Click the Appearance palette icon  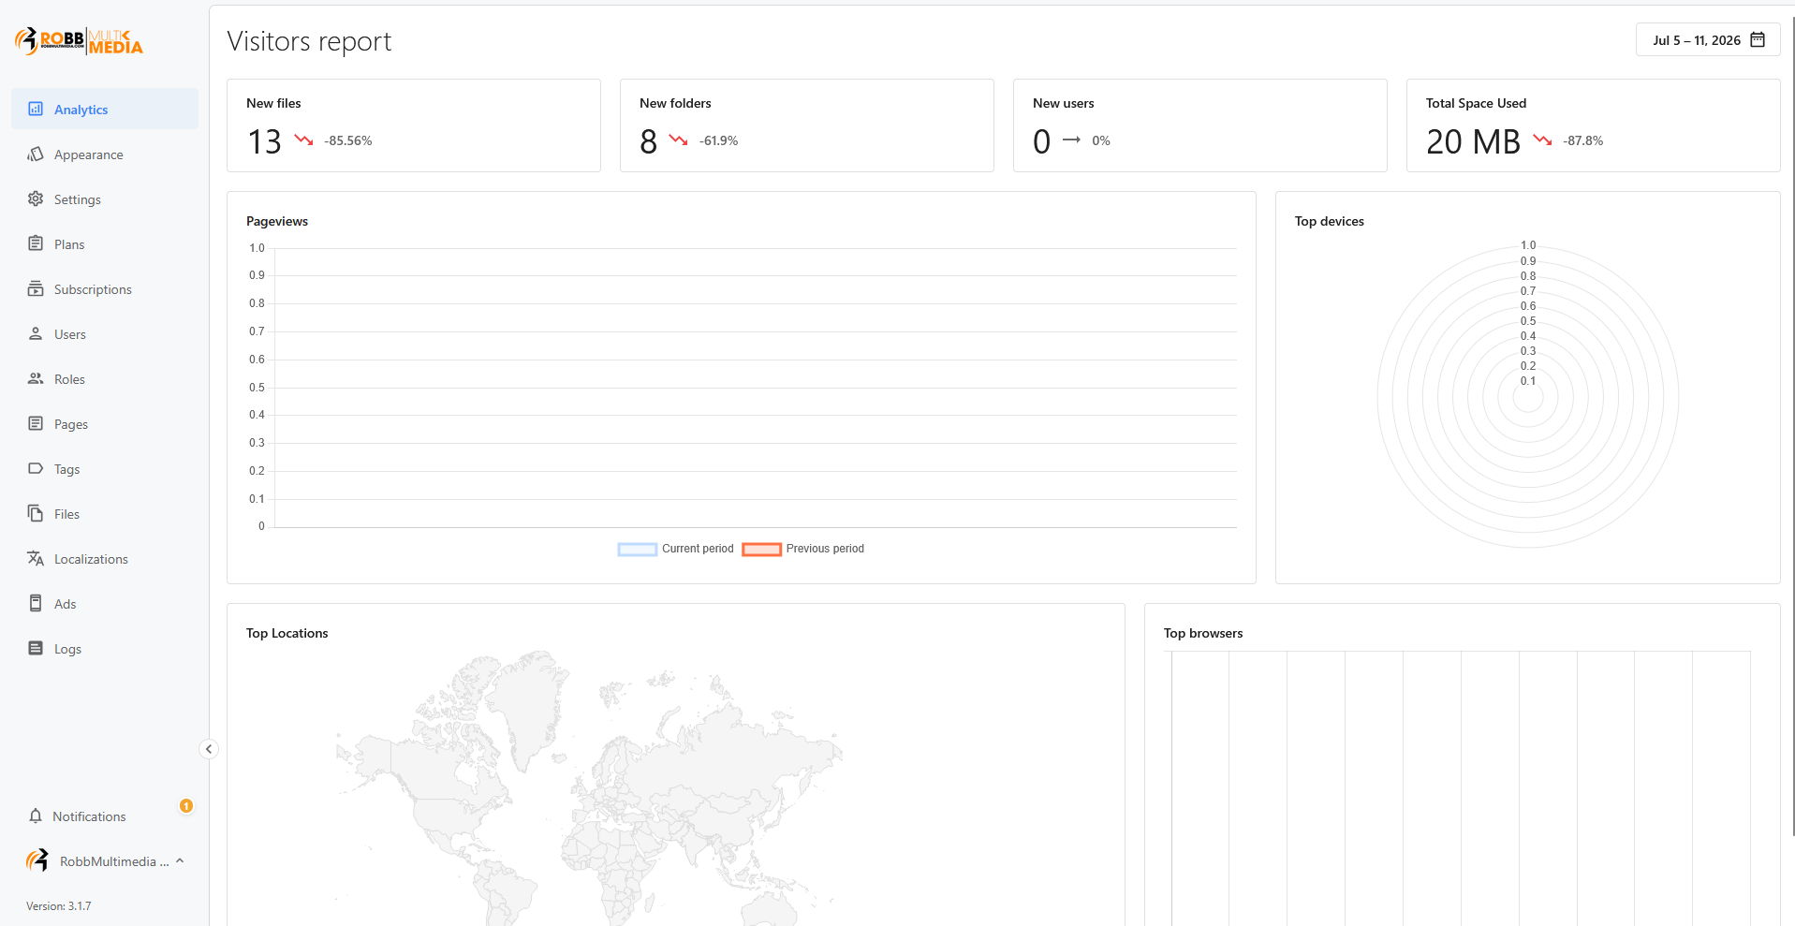36,154
